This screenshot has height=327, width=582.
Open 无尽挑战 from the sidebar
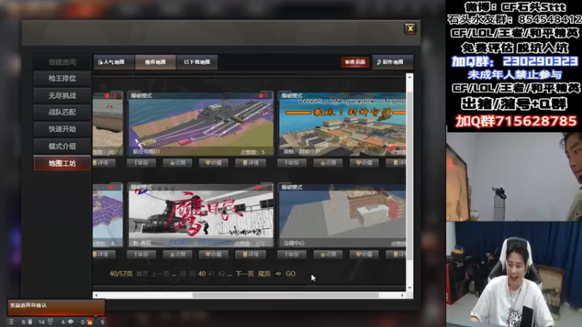[x=62, y=96]
